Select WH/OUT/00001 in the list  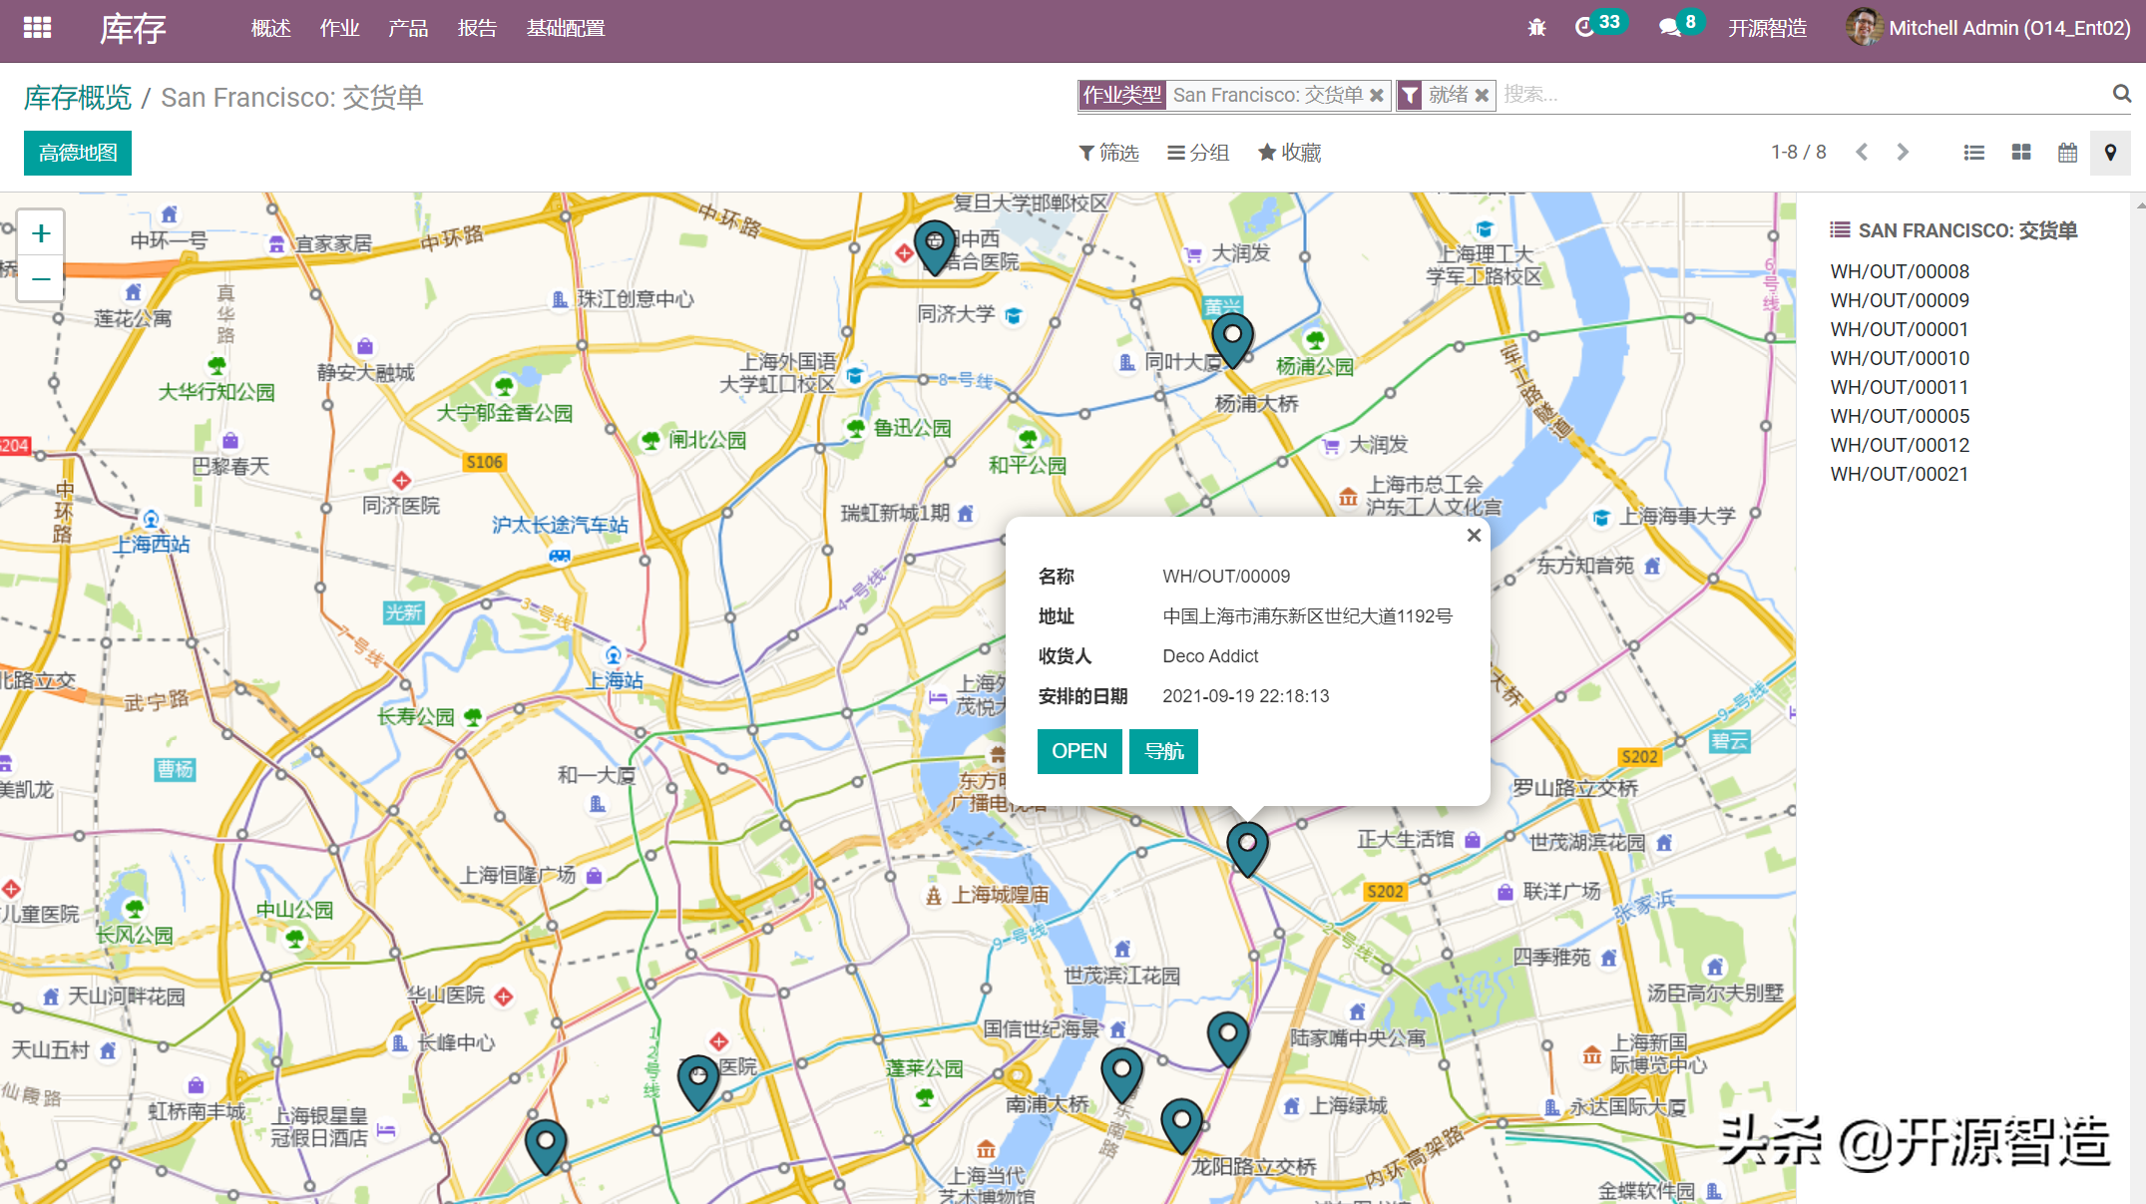(x=1900, y=329)
